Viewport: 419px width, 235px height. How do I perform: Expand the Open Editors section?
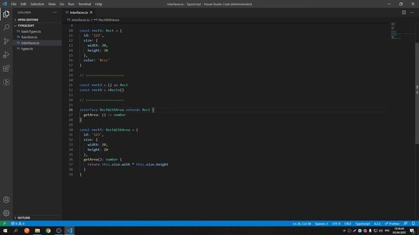[27, 20]
